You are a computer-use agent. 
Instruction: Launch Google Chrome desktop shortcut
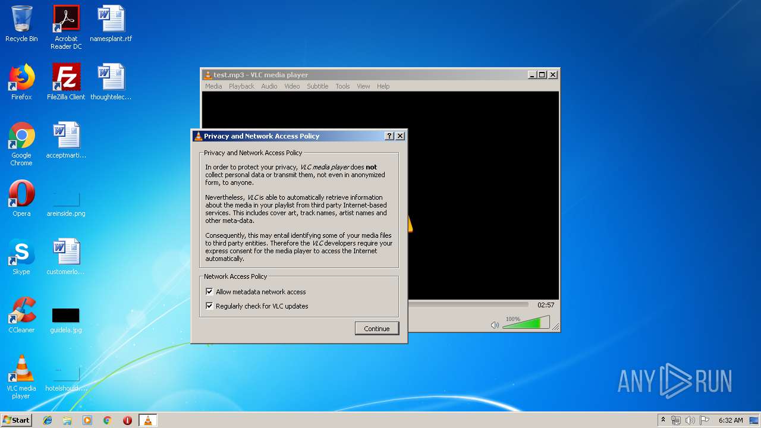(21, 144)
